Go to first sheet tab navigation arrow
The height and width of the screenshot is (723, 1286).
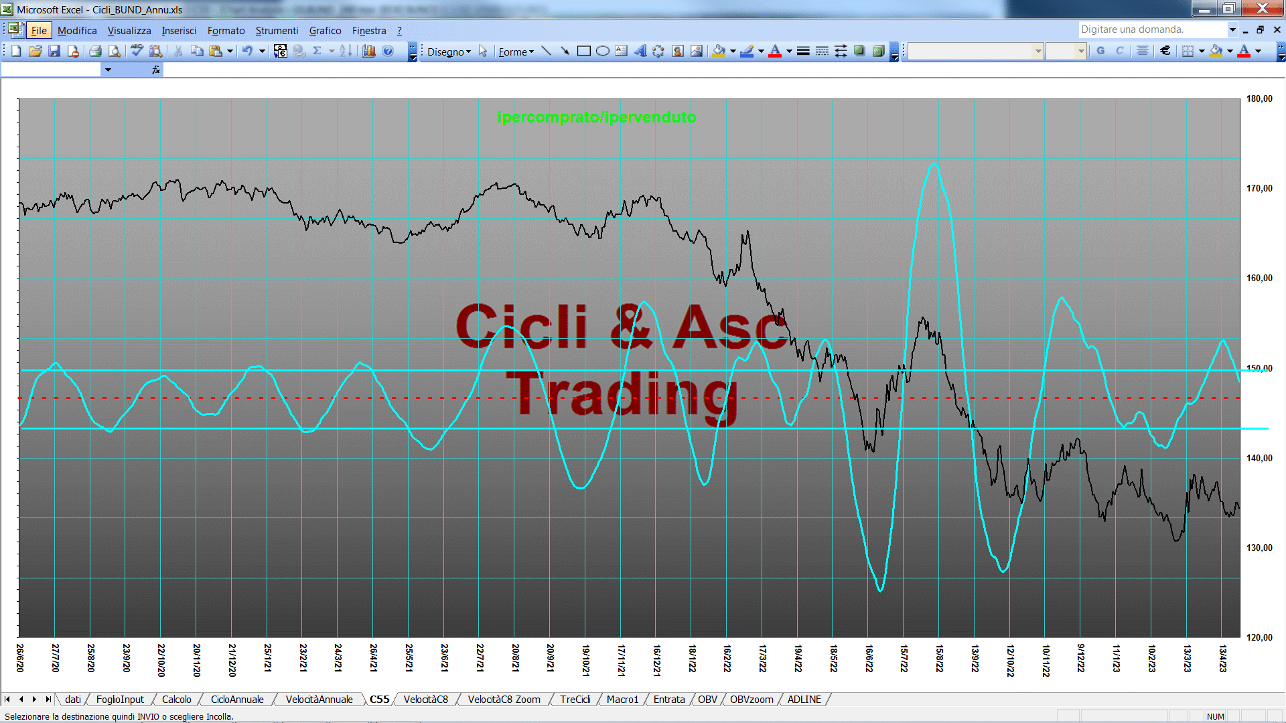coord(7,700)
